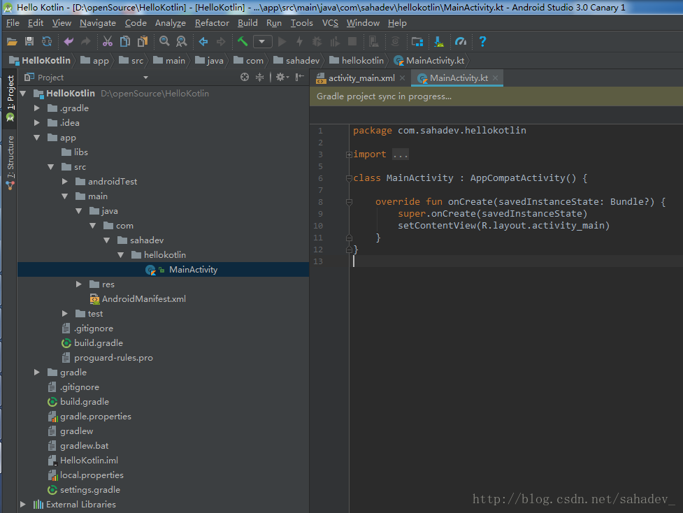
Task: Navigate Forward using the grey arrow
Action: click(221, 42)
